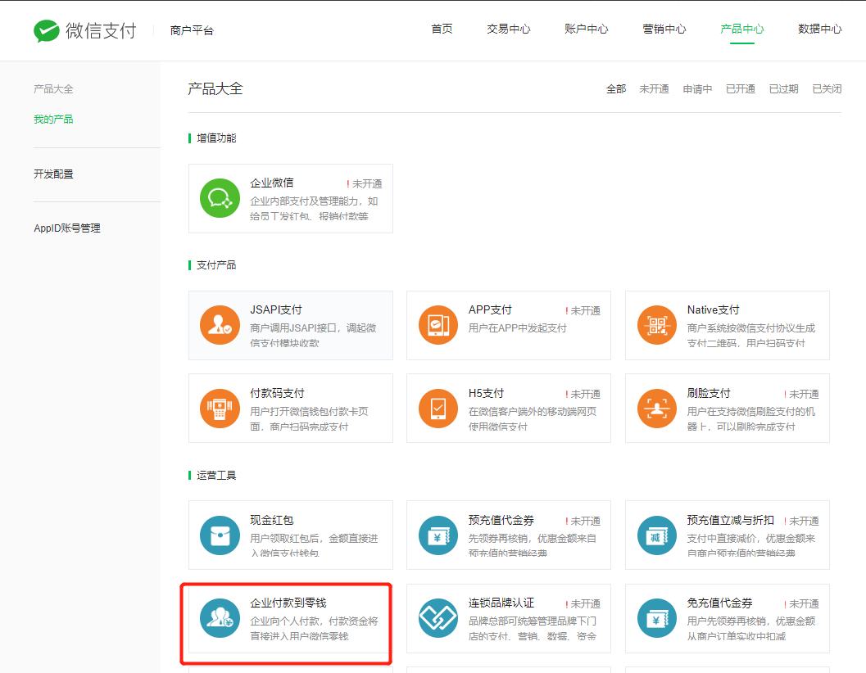The height and width of the screenshot is (673, 866).
Task: Open the 交易中心 navigation tab
Action: click(509, 29)
